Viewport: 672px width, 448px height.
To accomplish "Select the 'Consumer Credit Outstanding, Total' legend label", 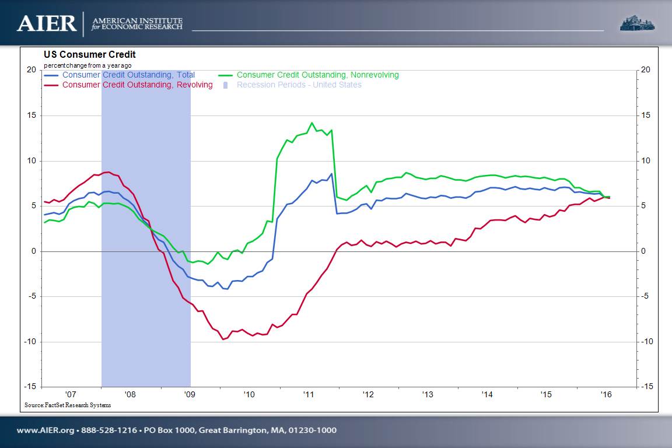I will click(x=128, y=75).
